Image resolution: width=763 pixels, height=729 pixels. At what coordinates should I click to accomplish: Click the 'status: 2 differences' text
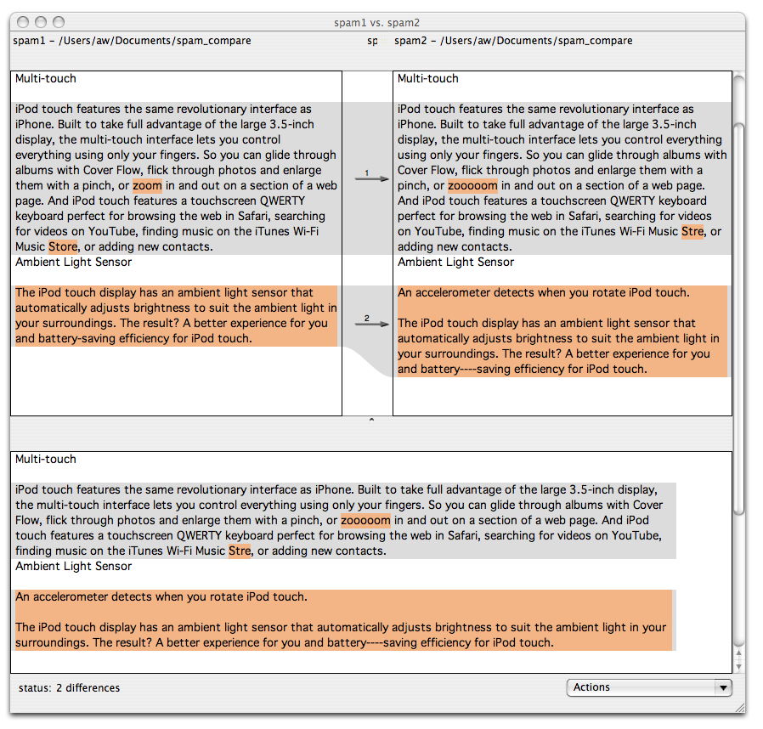point(69,687)
